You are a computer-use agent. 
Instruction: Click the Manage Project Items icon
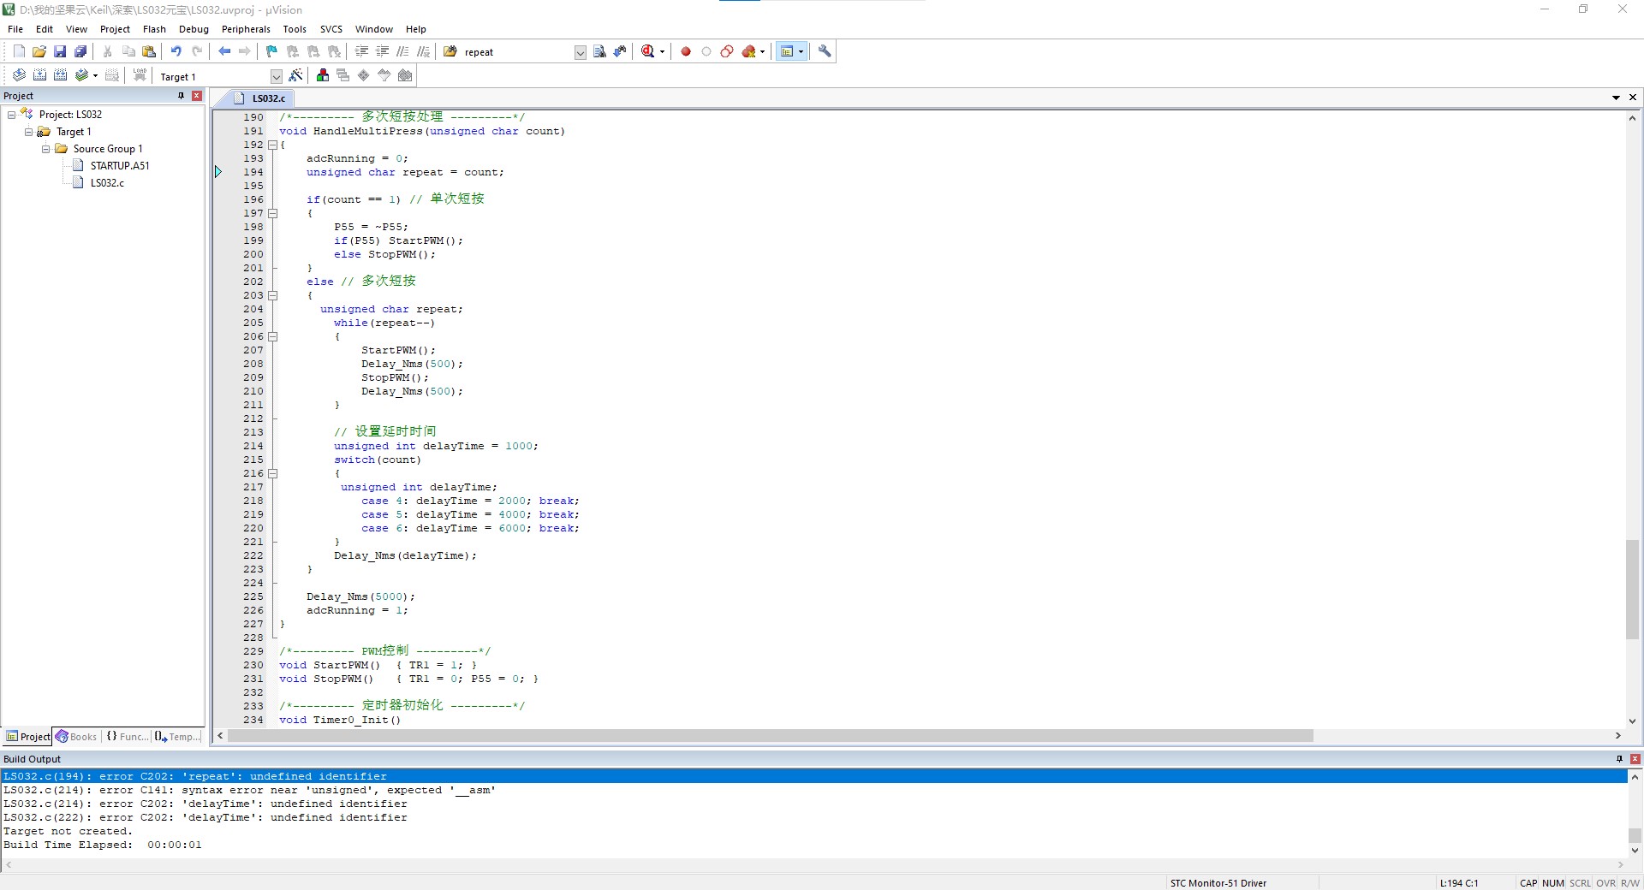coord(323,75)
